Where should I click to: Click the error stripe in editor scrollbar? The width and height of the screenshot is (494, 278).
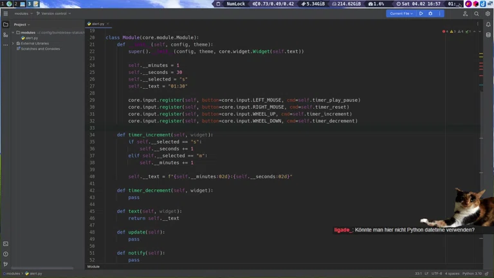coord(480,64)
